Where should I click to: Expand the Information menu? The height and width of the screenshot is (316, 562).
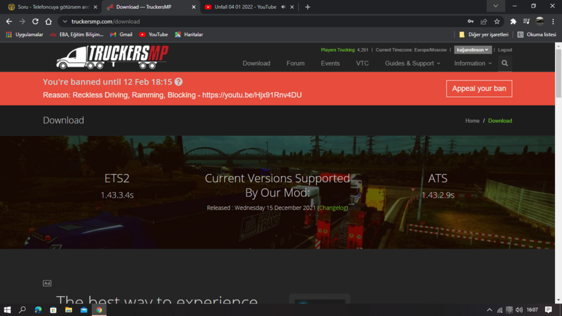pyautogui.click(x=473, y=64)
